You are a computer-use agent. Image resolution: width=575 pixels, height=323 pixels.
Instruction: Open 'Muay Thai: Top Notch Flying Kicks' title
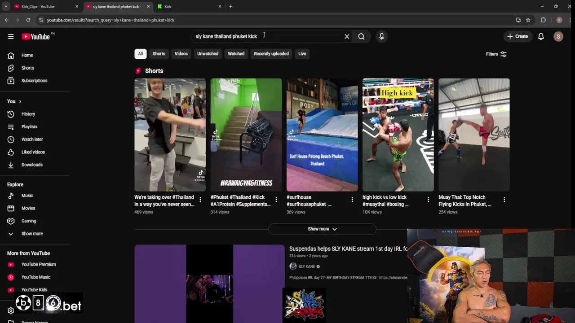(465, 201)
